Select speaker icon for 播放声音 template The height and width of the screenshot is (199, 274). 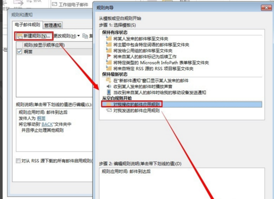pos(109,86)
